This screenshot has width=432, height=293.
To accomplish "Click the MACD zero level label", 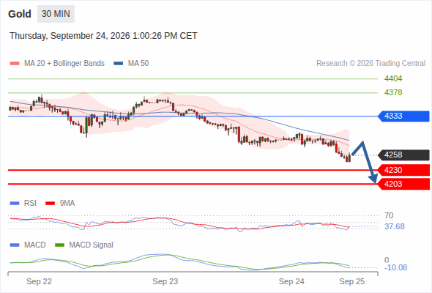I will (387, 260).
